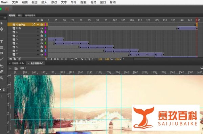The width and height of the screenshot is (203, 134).
Task: Unlock layer 1 via its padlock
Action: pos(42,32)
